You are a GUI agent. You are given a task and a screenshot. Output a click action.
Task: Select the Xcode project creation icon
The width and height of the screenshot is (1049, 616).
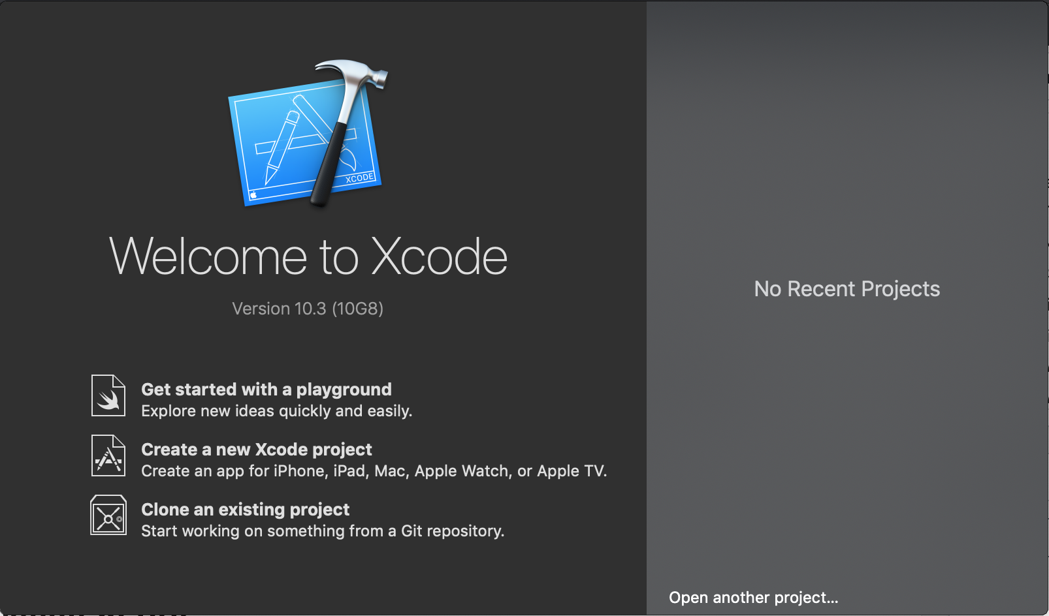click(x=108, y=455)
